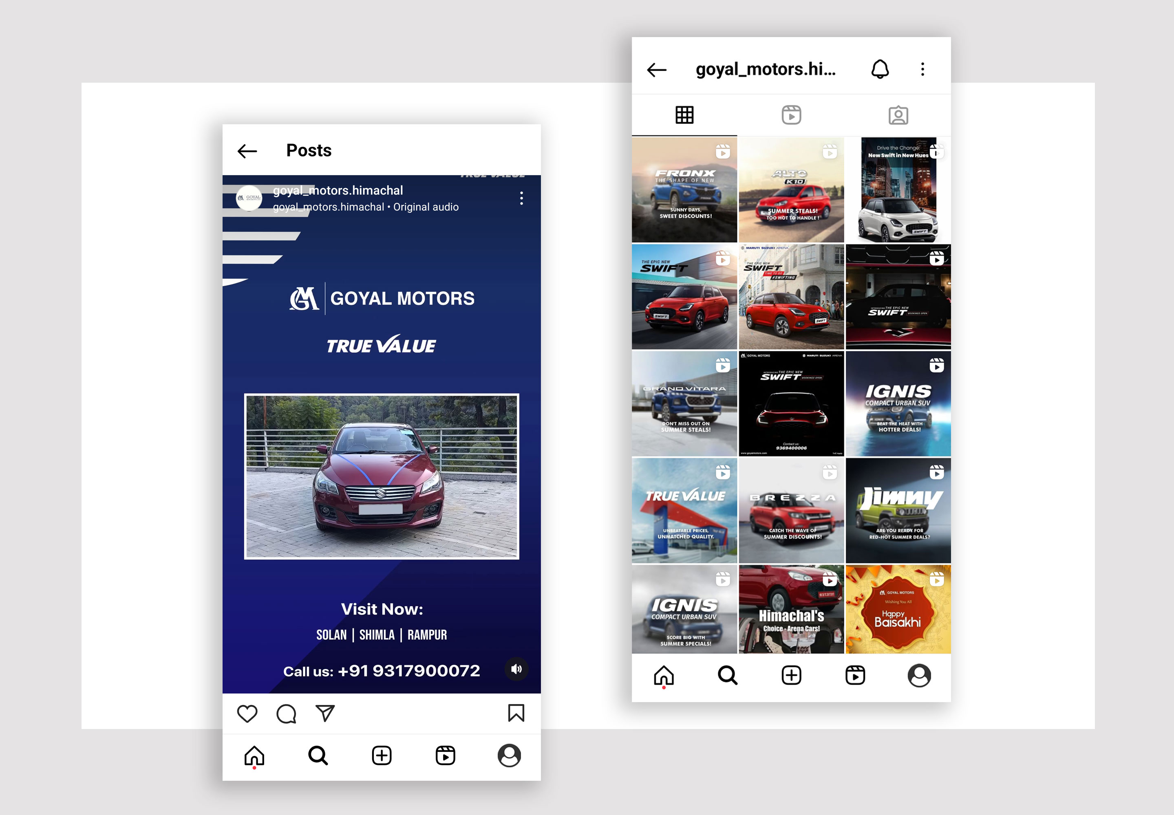Open the Fronx Shape of New reel
This screenshot has width=1174, height=815.
pos(684,189)
